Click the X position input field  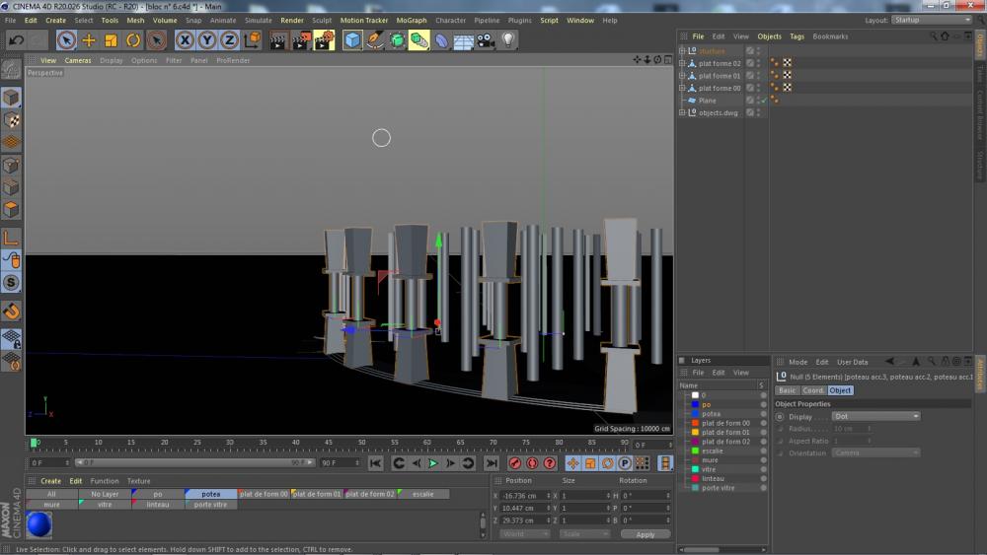coord(525,495)
